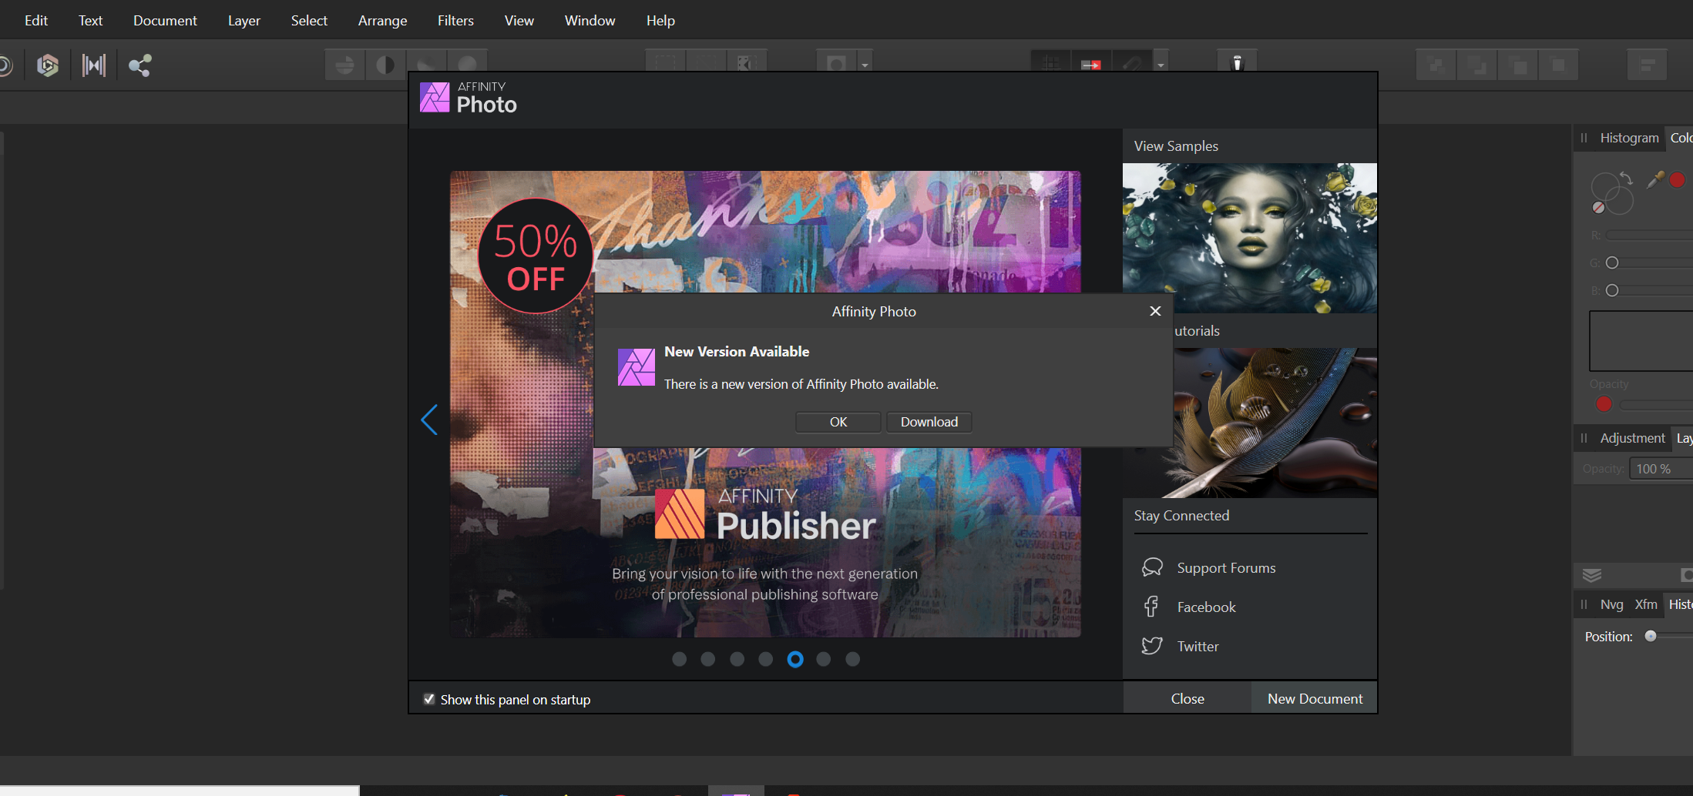Select the colour picker eyedropper

pyautogui.click(x=1654, y=179)
